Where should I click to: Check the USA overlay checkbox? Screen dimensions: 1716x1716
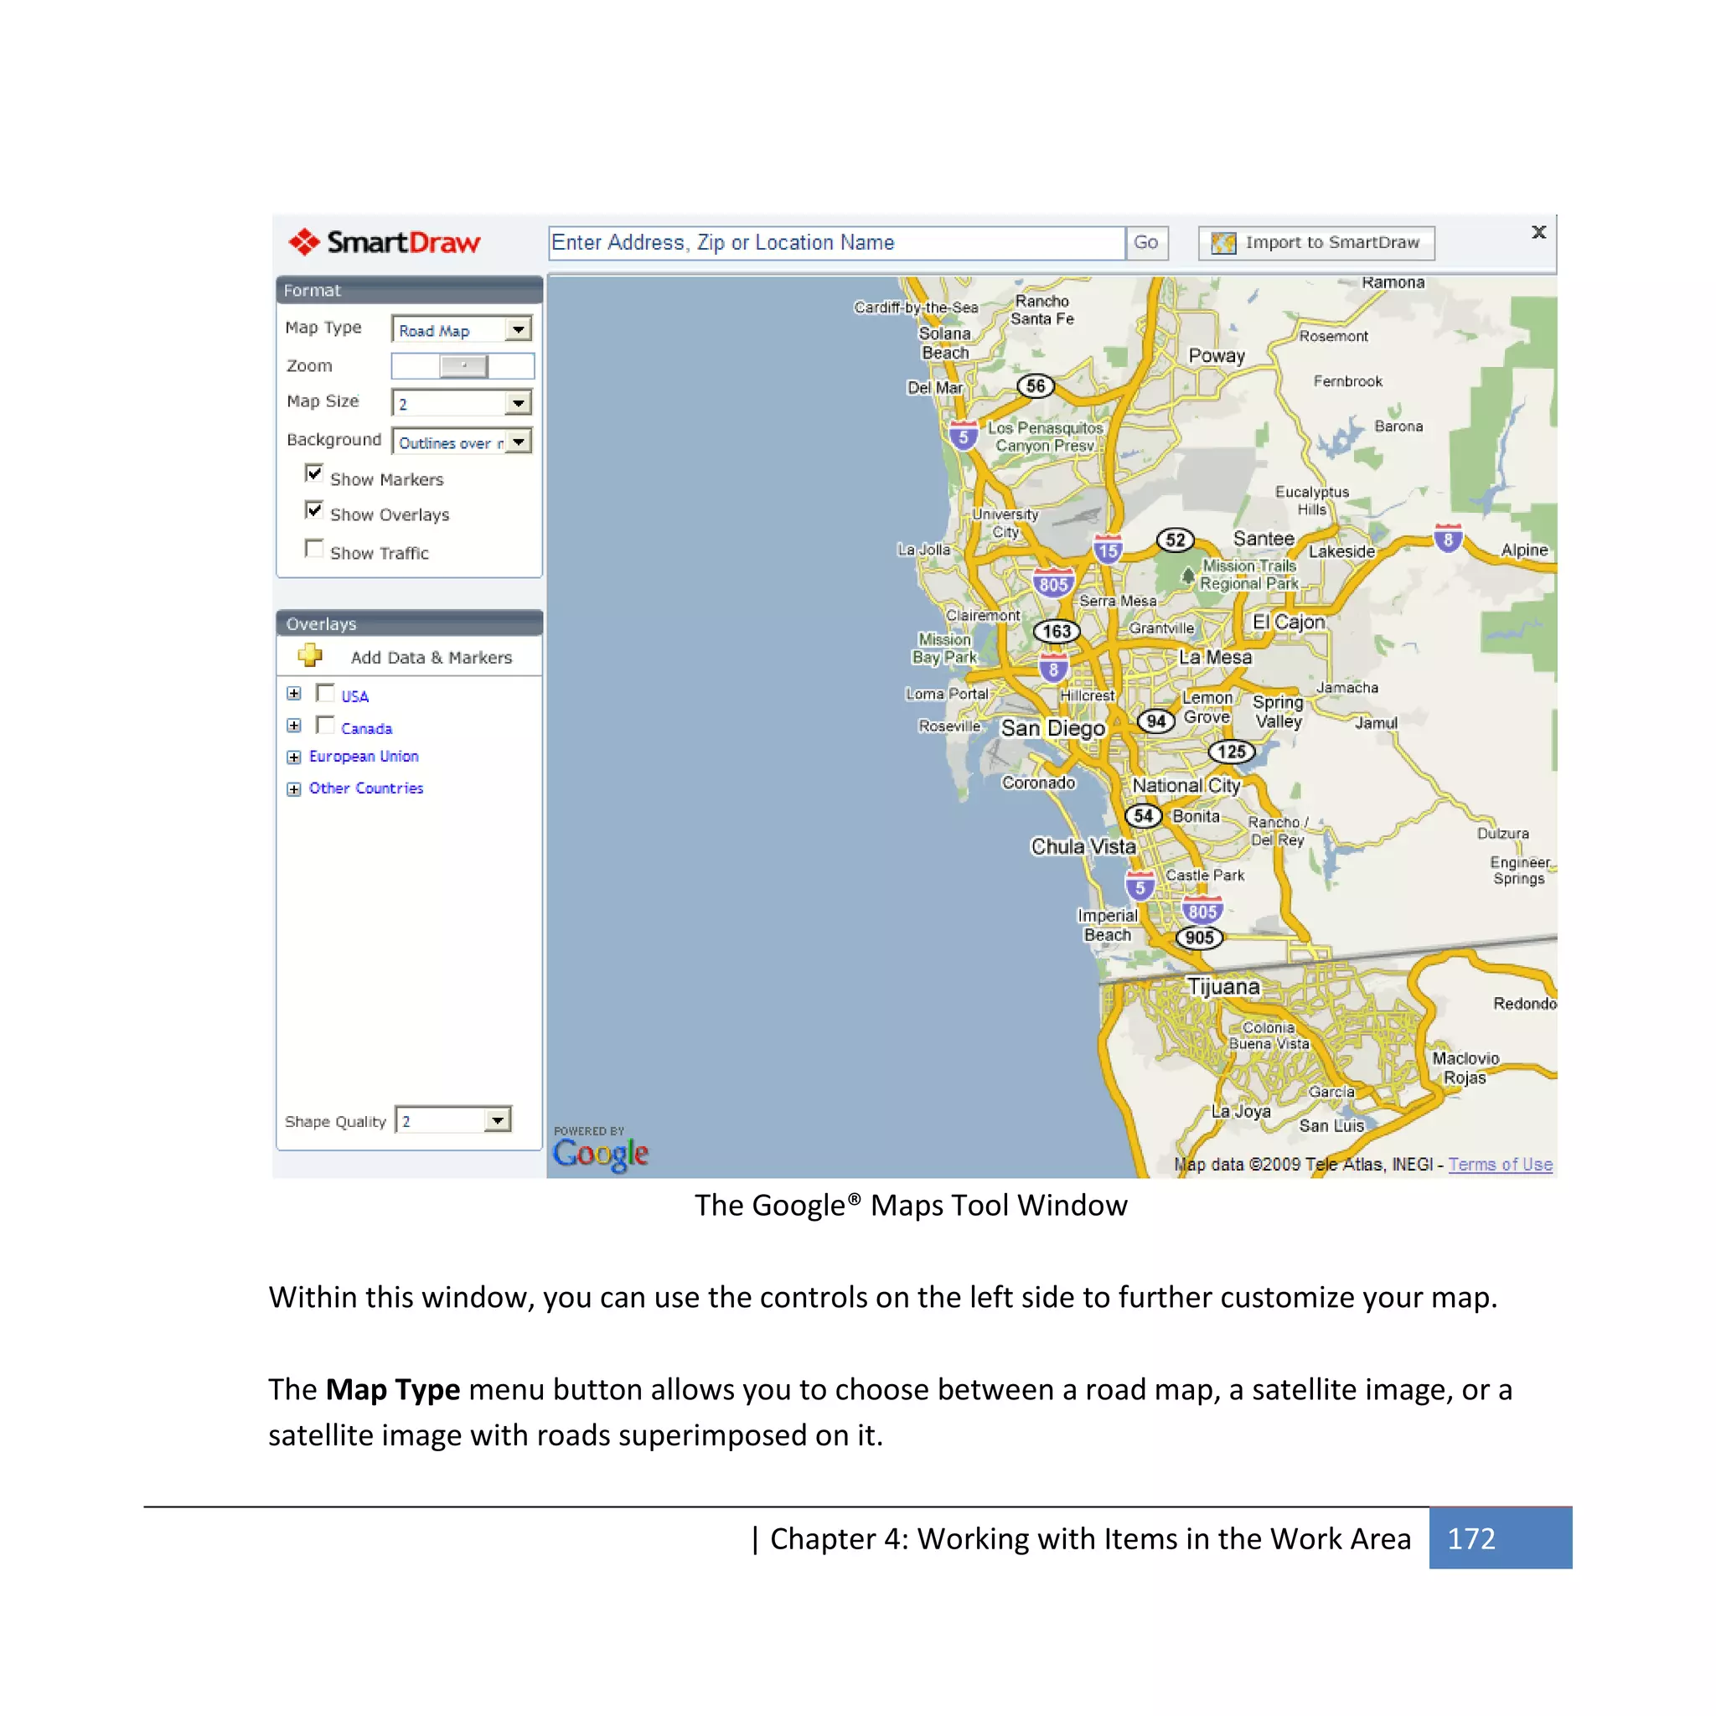pos(325,693)
